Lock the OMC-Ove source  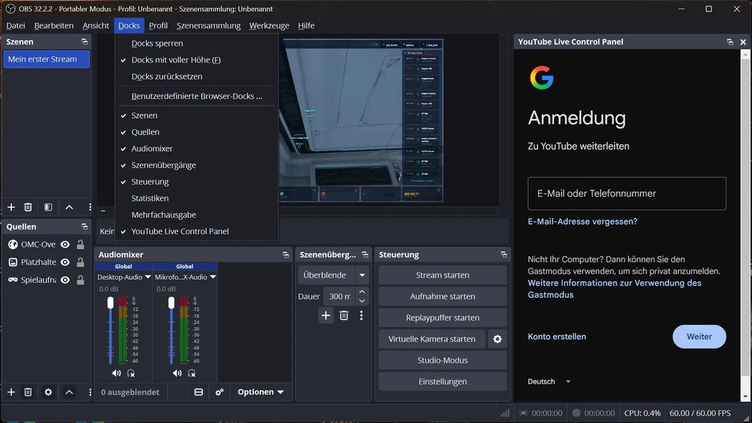[x=80, y=245]
